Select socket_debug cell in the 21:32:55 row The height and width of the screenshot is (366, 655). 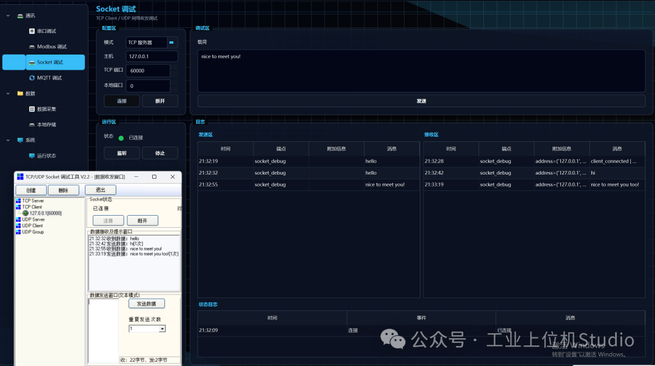tap(281, 184)
